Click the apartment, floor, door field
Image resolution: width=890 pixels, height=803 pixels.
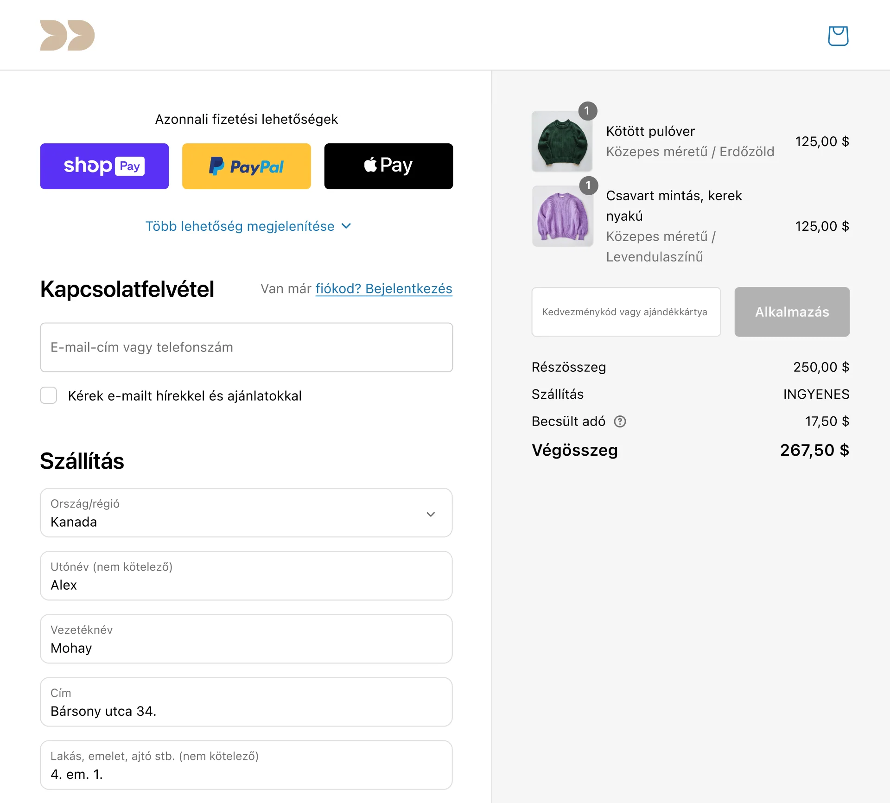(x=246, y=765)
